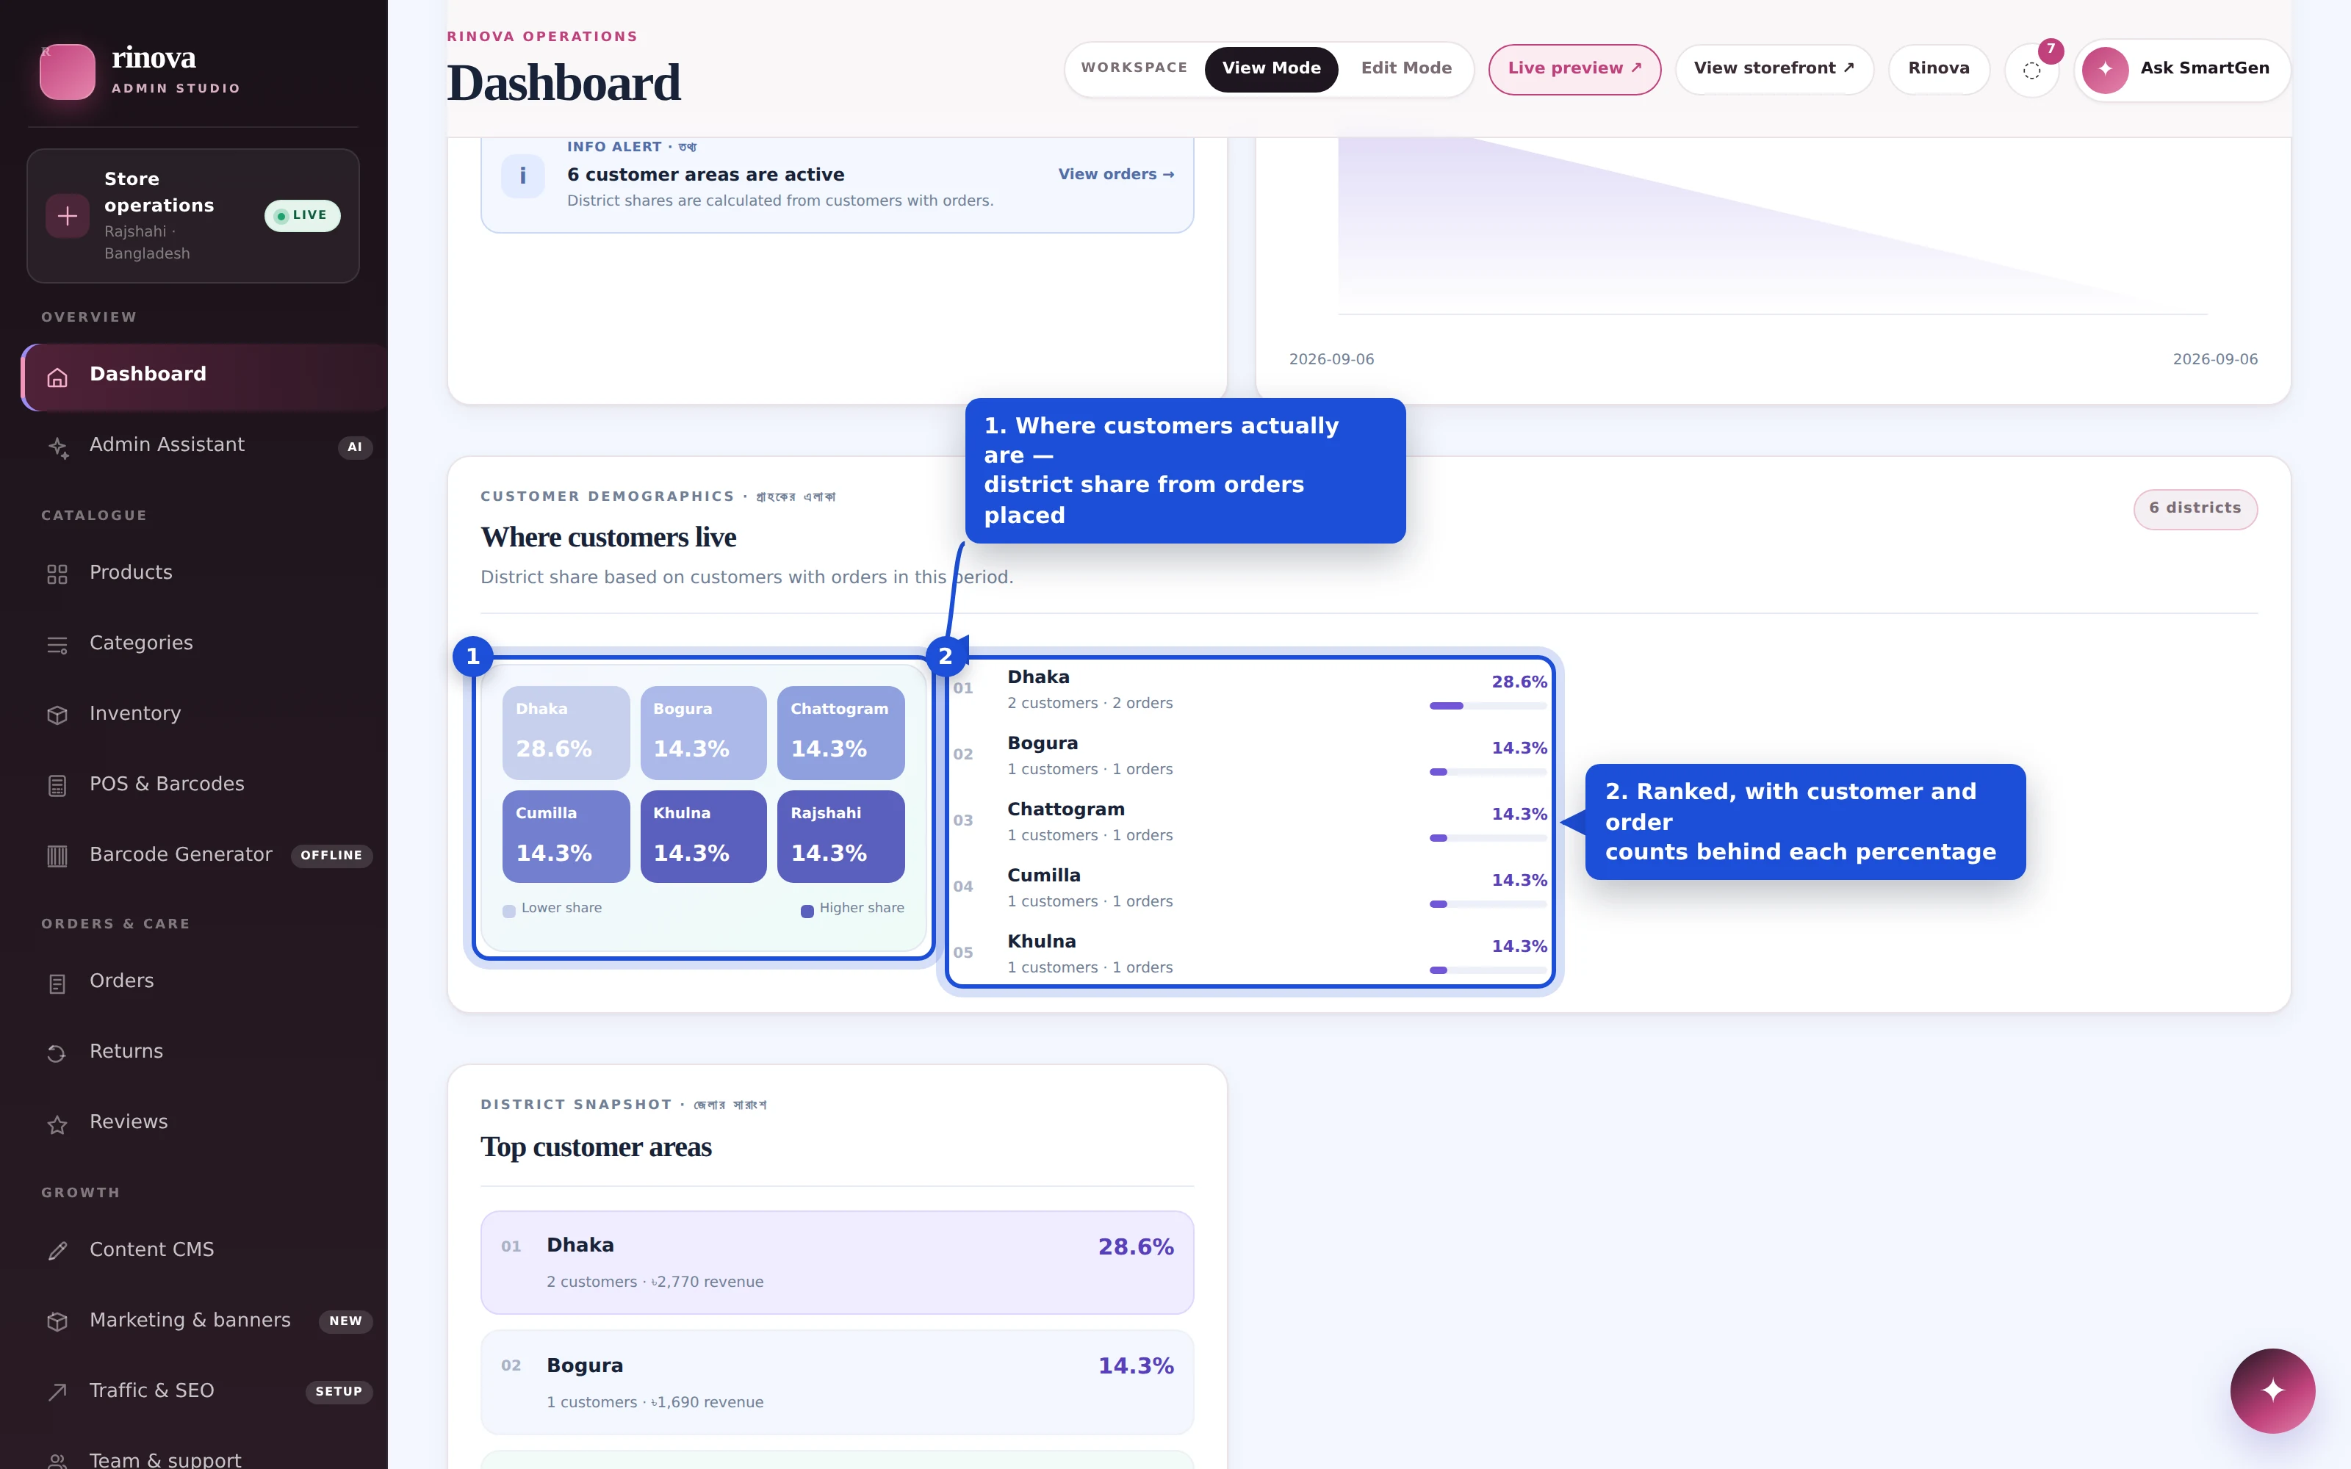Click the Reviews star icon
The height and width of the screenshot is (1469, 2351).
coord(57,1125)
